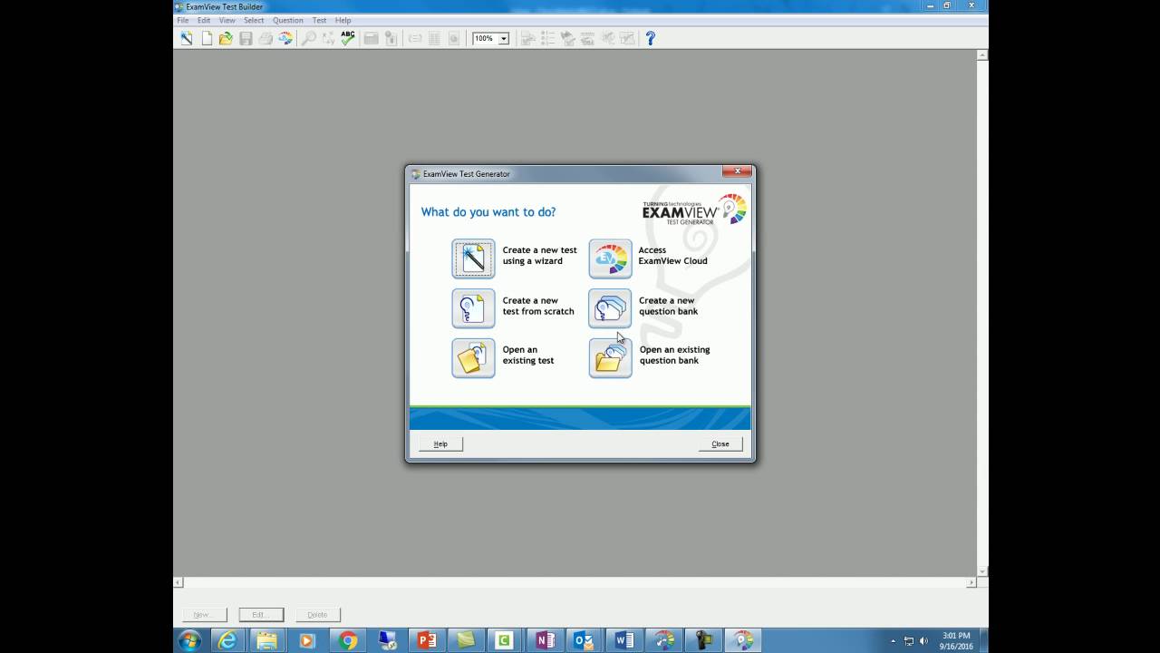1160x653 pixels.
Task: Click the ABC spell check icon
Action: click(x=348, y=38)
